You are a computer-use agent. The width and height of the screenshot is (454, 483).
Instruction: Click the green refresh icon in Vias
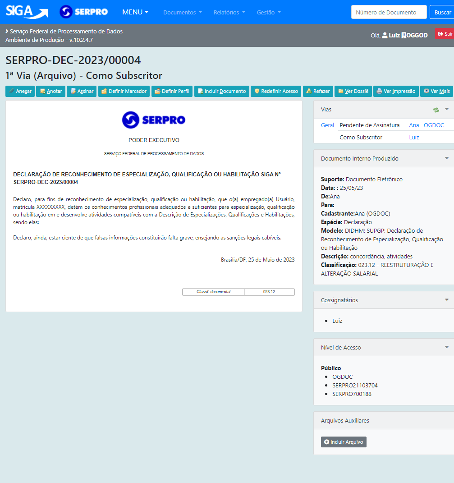pos(436,110)
